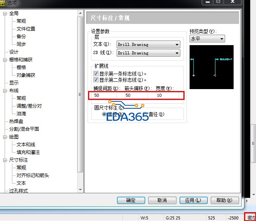Select 设计 in the tree

[x=14, y=52]
